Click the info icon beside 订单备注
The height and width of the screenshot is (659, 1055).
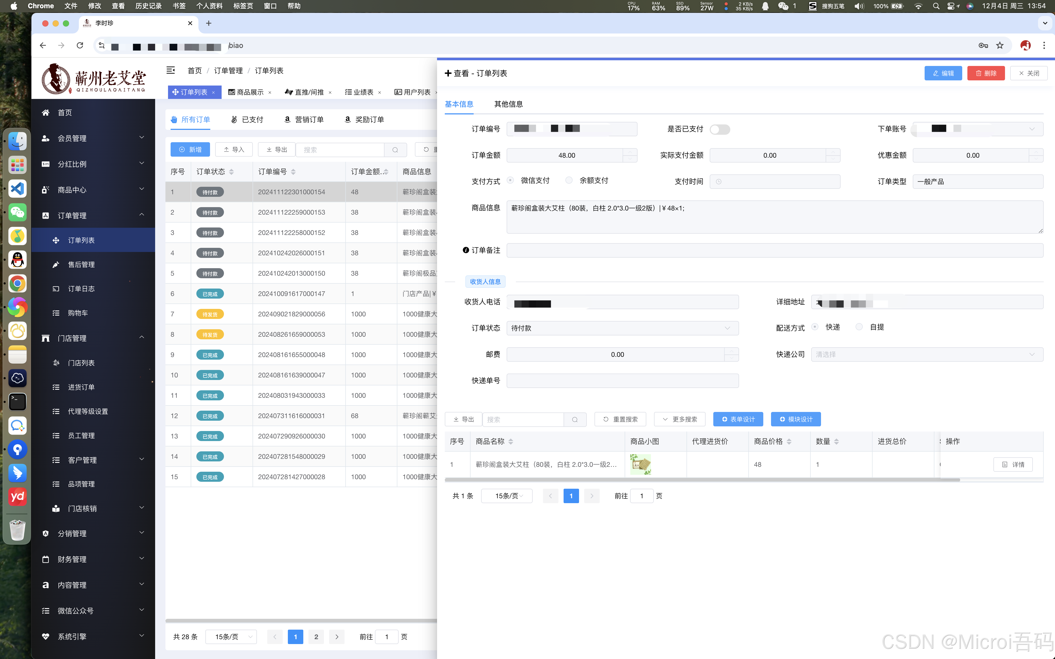(466, 250)
